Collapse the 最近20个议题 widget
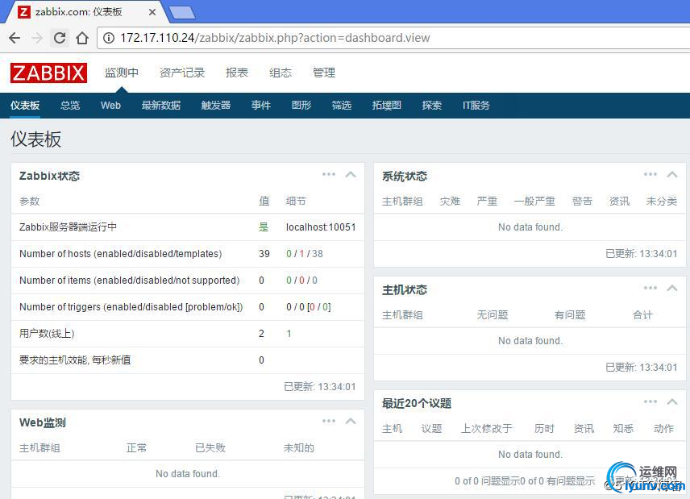Image resolution: width=690 pixels, height=499 pixels. (672, 401)
